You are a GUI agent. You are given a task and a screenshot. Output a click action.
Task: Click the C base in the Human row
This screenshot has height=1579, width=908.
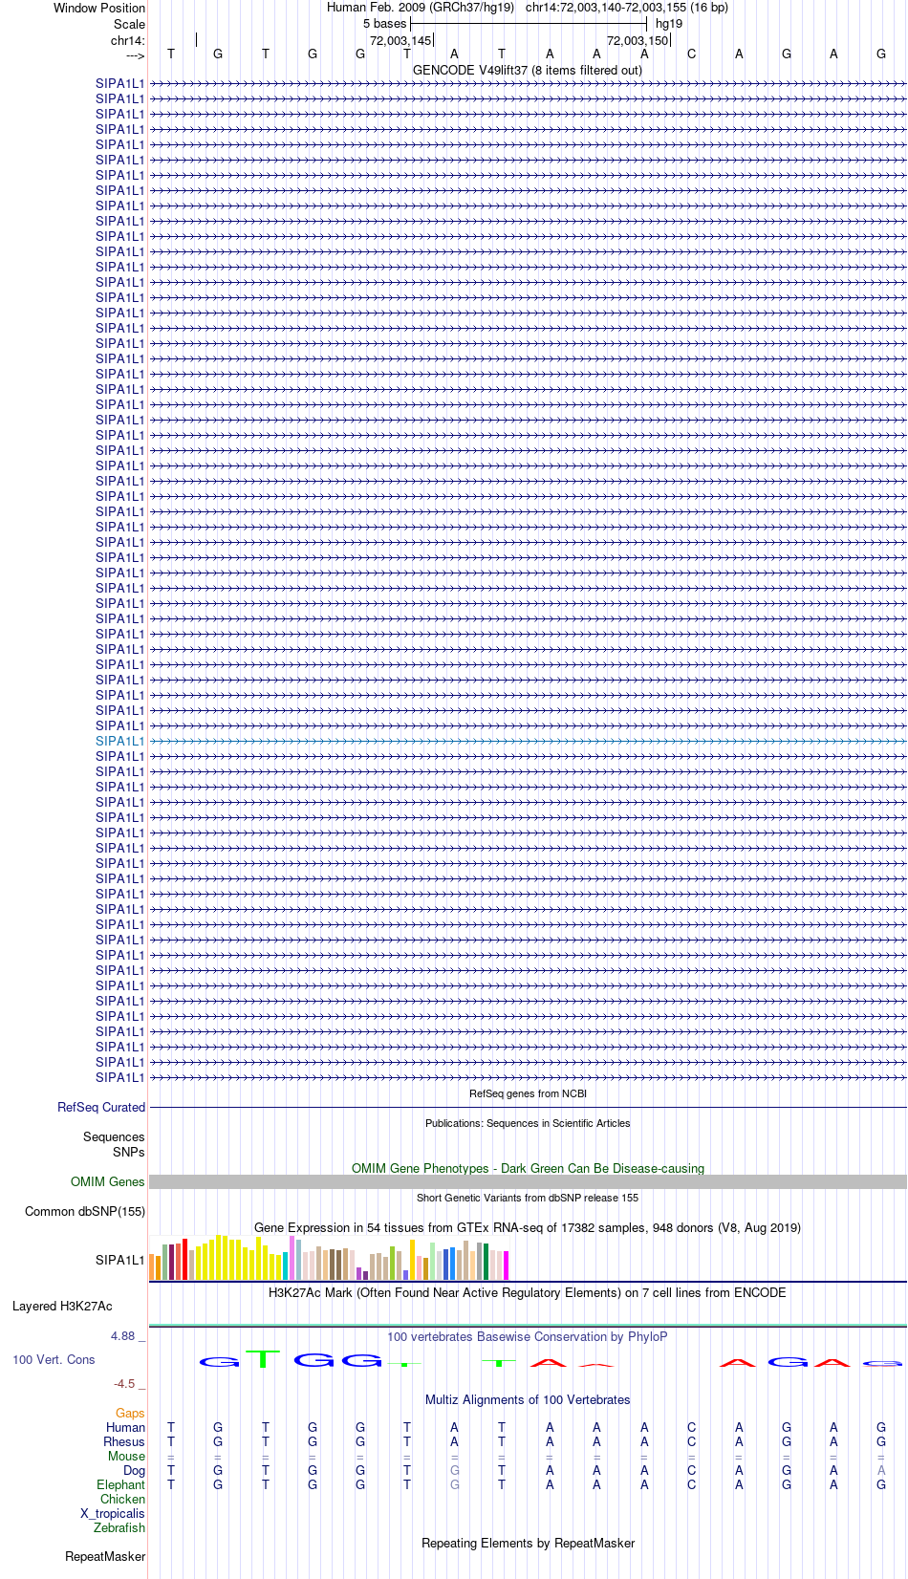692,1427
